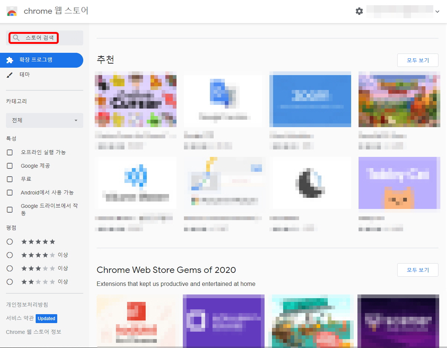
Task: Select three stars 이상 rating filter
Action: (x=10, y=268)
